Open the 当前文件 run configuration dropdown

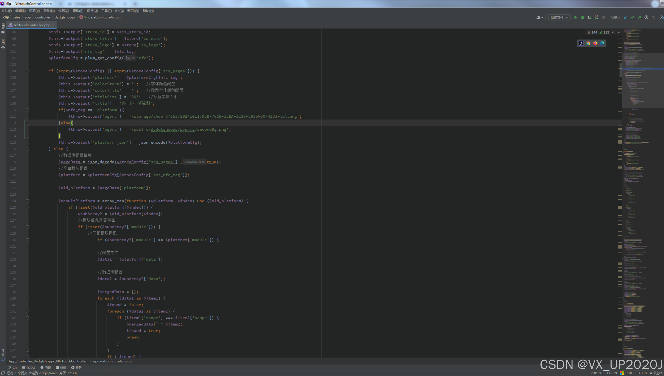559,17
